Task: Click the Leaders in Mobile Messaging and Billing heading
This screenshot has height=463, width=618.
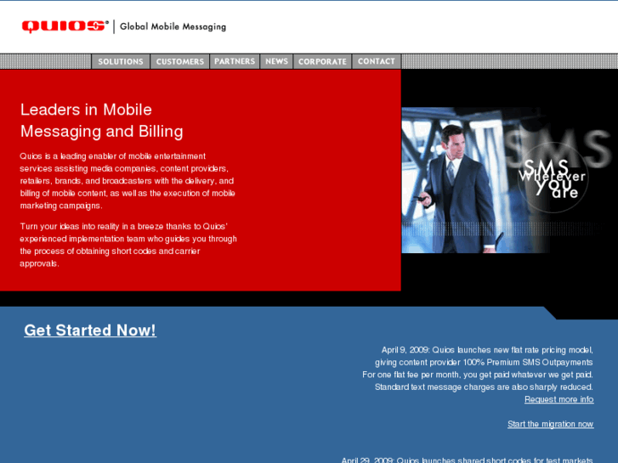Action: click(102, 120)
